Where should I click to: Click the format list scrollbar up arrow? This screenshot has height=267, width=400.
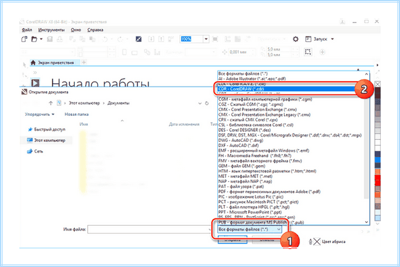pos(366,74)
